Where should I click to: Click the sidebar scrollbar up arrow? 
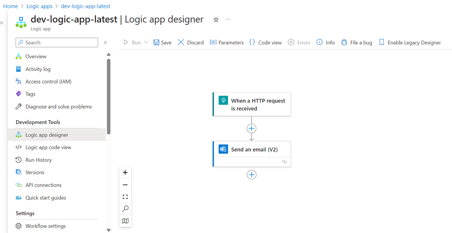click(x=108, y=54)
